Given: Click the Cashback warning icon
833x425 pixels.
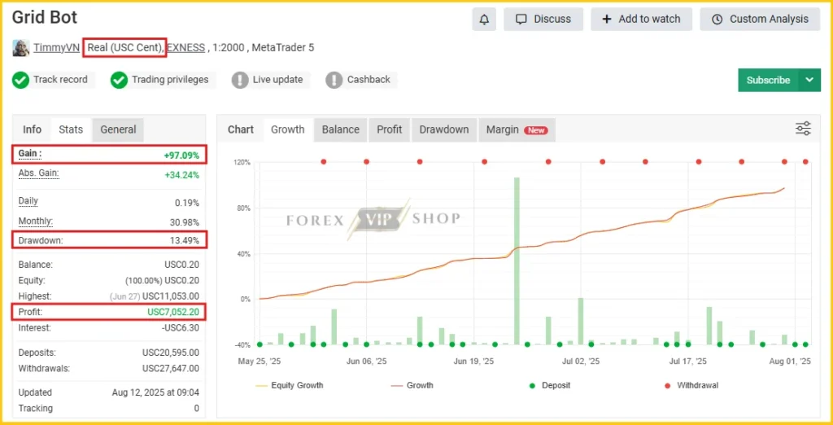Looking at the screenshot, I should click(x=334, y=80).
